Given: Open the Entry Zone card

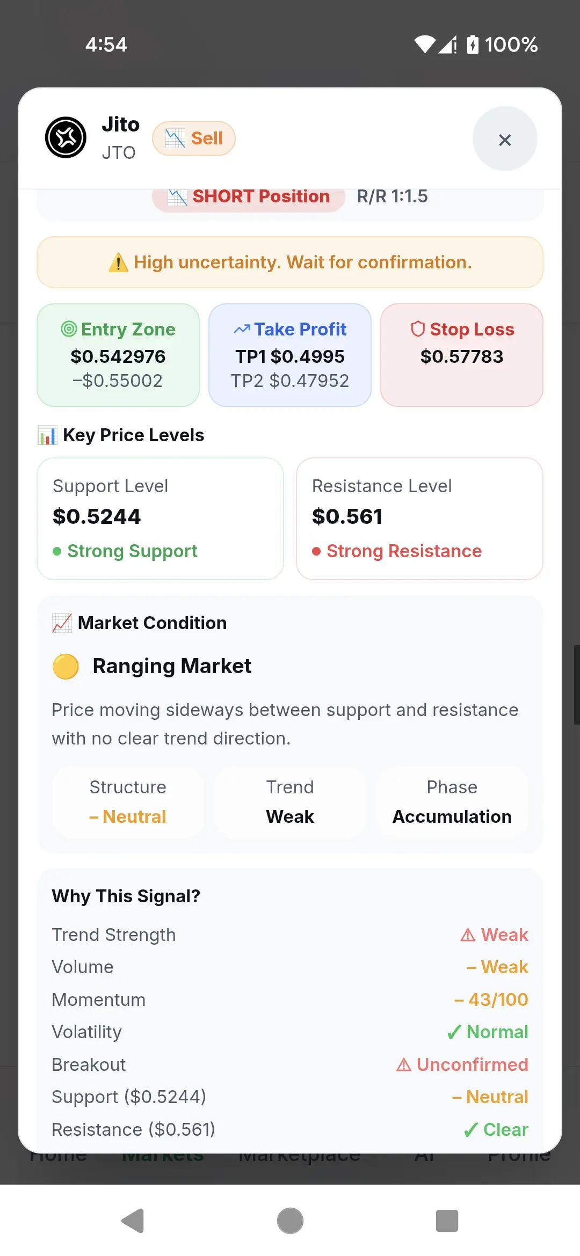Looking at the screenshot, I should pyautogui.click(x=118, y=355).
